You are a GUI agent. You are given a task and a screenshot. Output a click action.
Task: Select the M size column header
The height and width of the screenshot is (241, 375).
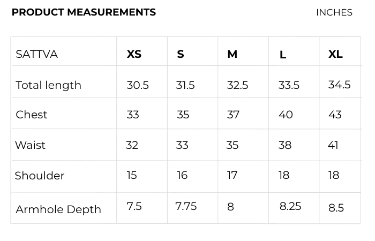pos(232,54)
